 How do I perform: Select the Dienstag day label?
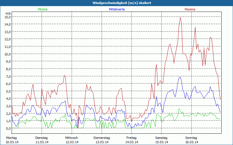(42, 138)
